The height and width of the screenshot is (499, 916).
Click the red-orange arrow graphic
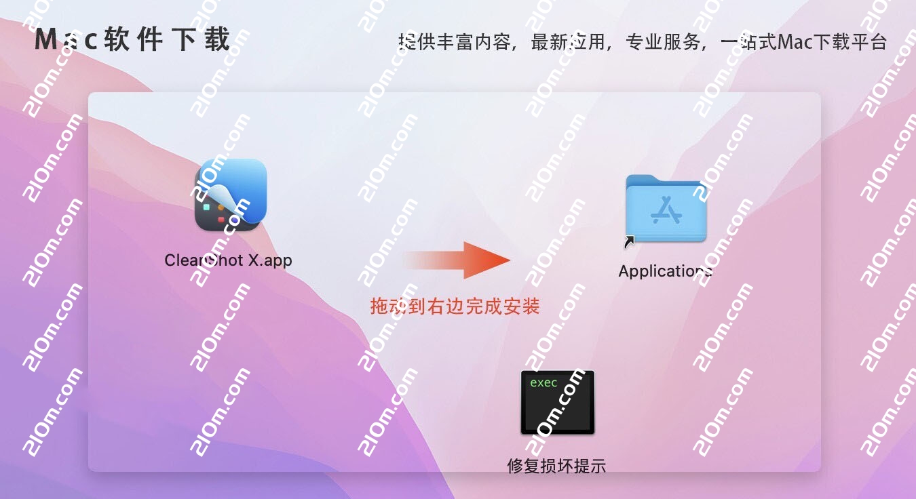pos(457,260)
